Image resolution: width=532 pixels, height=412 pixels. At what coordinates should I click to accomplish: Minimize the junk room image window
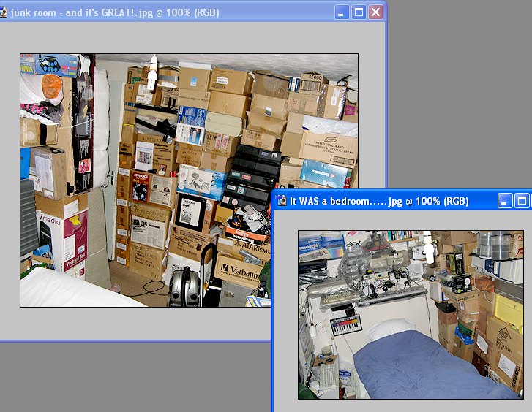click(342, 12)
